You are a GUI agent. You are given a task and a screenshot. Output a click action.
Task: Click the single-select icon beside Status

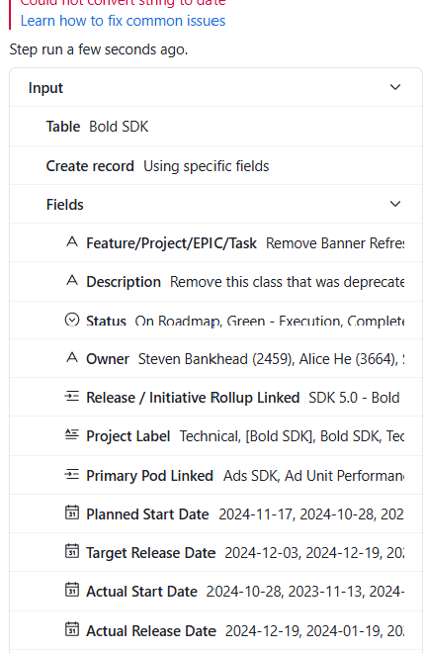pyautogui.click(x=72, y=320)
